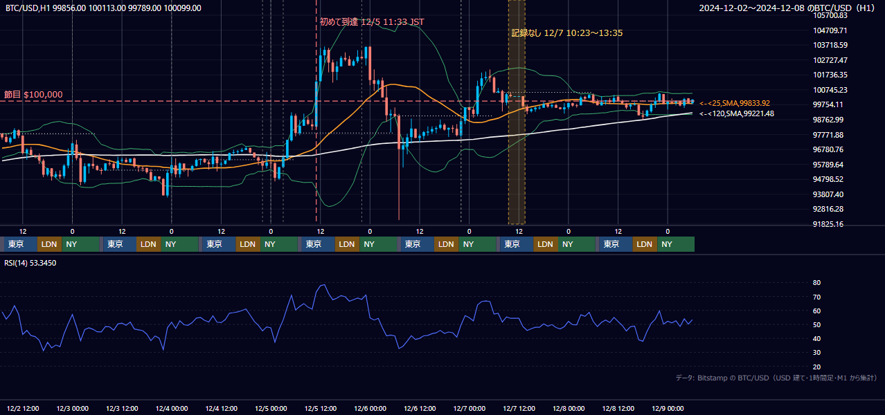Image resolution: width=885 pixels, height=415 pixels.
Task: Click the 93807.40 price axis label
Action: pos(829,194)
